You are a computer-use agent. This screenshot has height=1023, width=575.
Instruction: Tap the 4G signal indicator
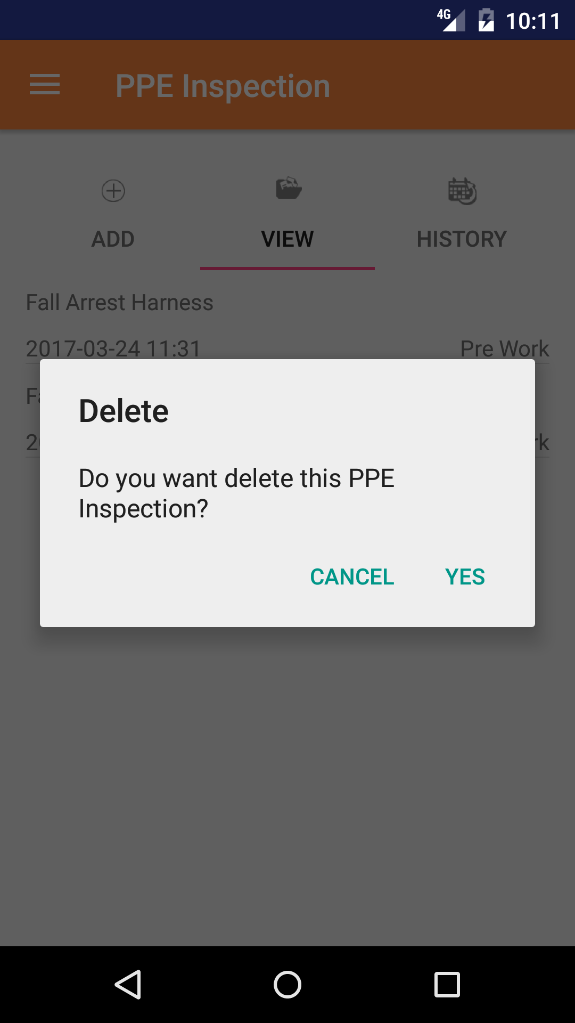(x=451, y=20)
